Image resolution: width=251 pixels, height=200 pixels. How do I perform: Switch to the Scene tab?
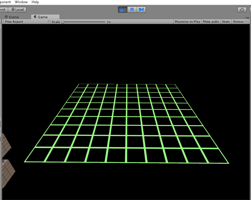click(x=12, y=17)
